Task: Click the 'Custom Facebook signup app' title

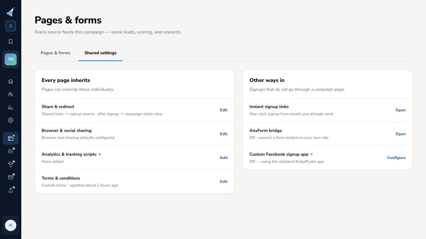Action: [x=279, y=154]
